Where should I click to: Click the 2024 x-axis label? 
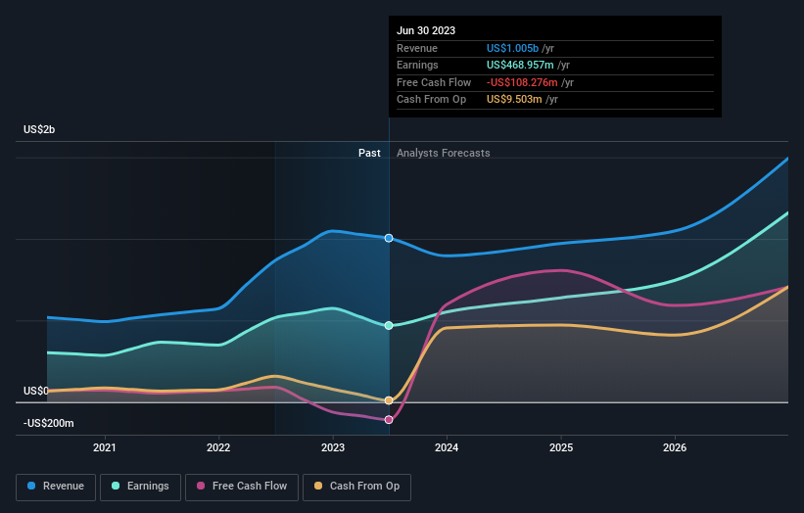pos(447,447)
